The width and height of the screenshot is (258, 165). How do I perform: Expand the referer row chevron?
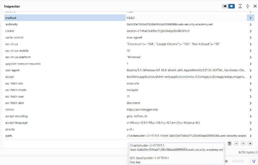(251, 109)
